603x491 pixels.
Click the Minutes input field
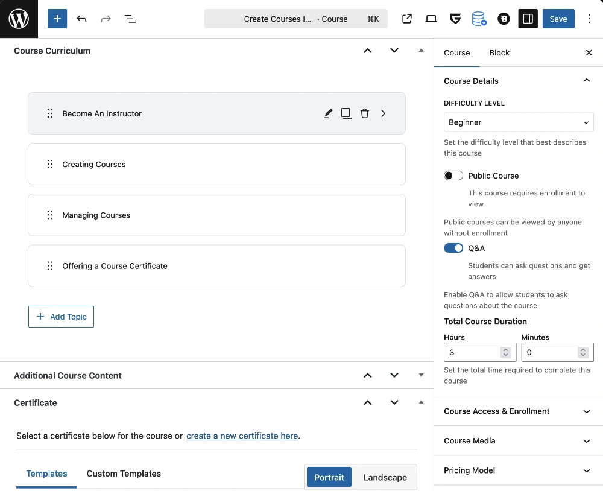(x=549, y=352)
